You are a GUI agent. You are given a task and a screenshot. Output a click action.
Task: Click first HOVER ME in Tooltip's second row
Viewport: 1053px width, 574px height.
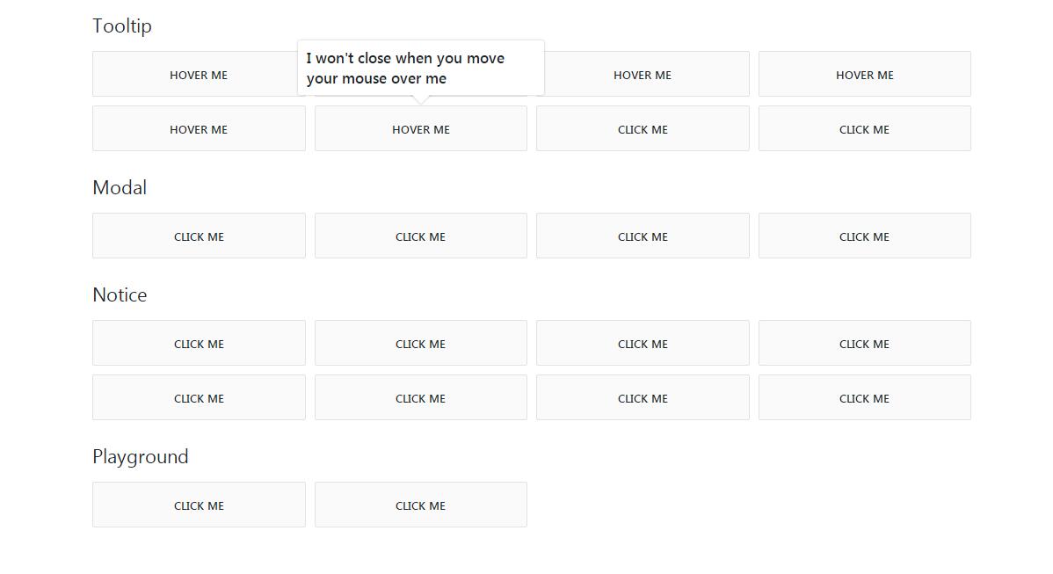point(199,129)
